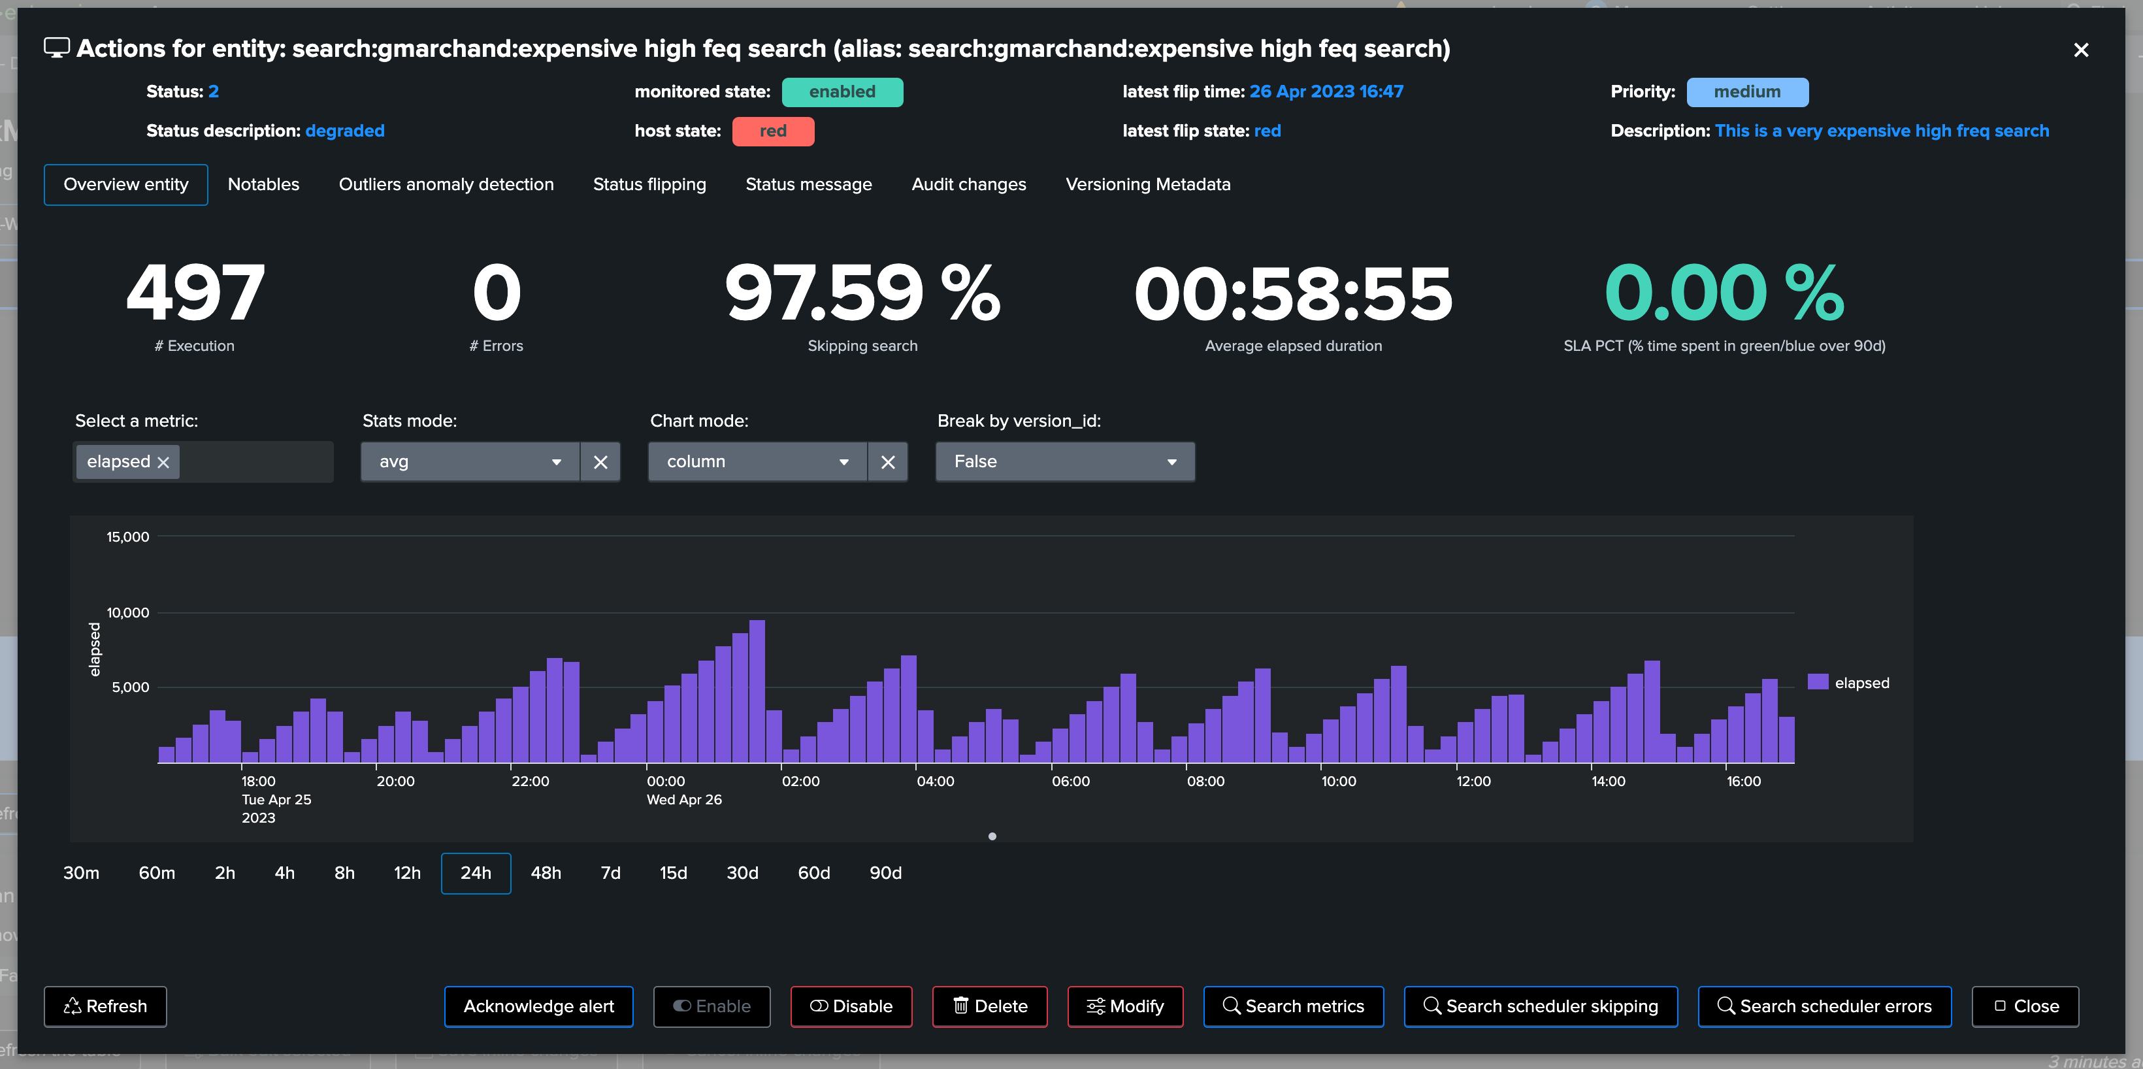Click the degraded status description

[x=344, y=131]
